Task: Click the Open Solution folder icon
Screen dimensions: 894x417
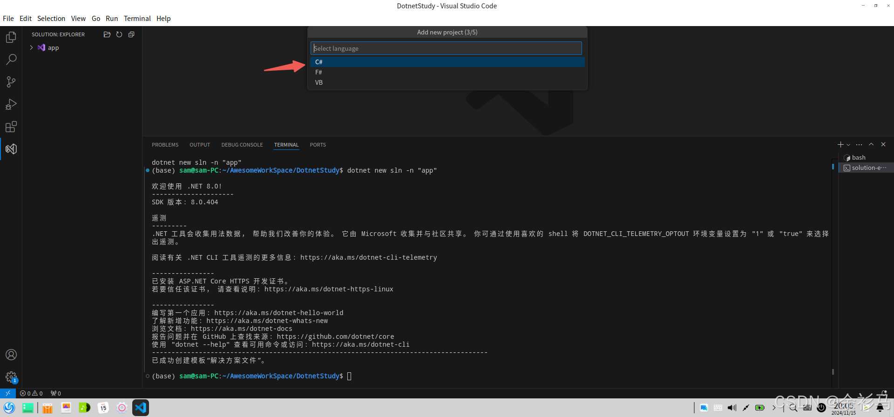Action: [107, 34]
